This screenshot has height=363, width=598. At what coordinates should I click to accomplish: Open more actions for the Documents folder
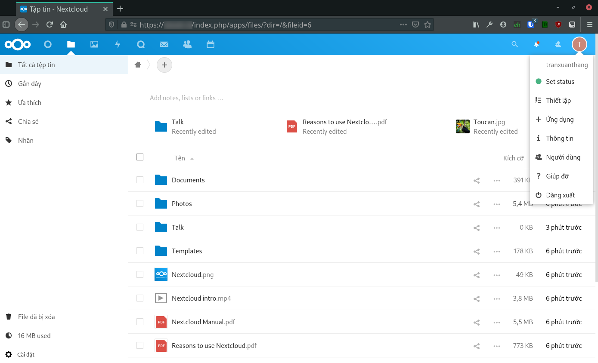tap(496, 180)
